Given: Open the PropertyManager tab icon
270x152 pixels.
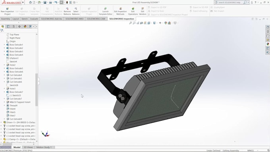Looking at the screenshot, I should 8,27.
